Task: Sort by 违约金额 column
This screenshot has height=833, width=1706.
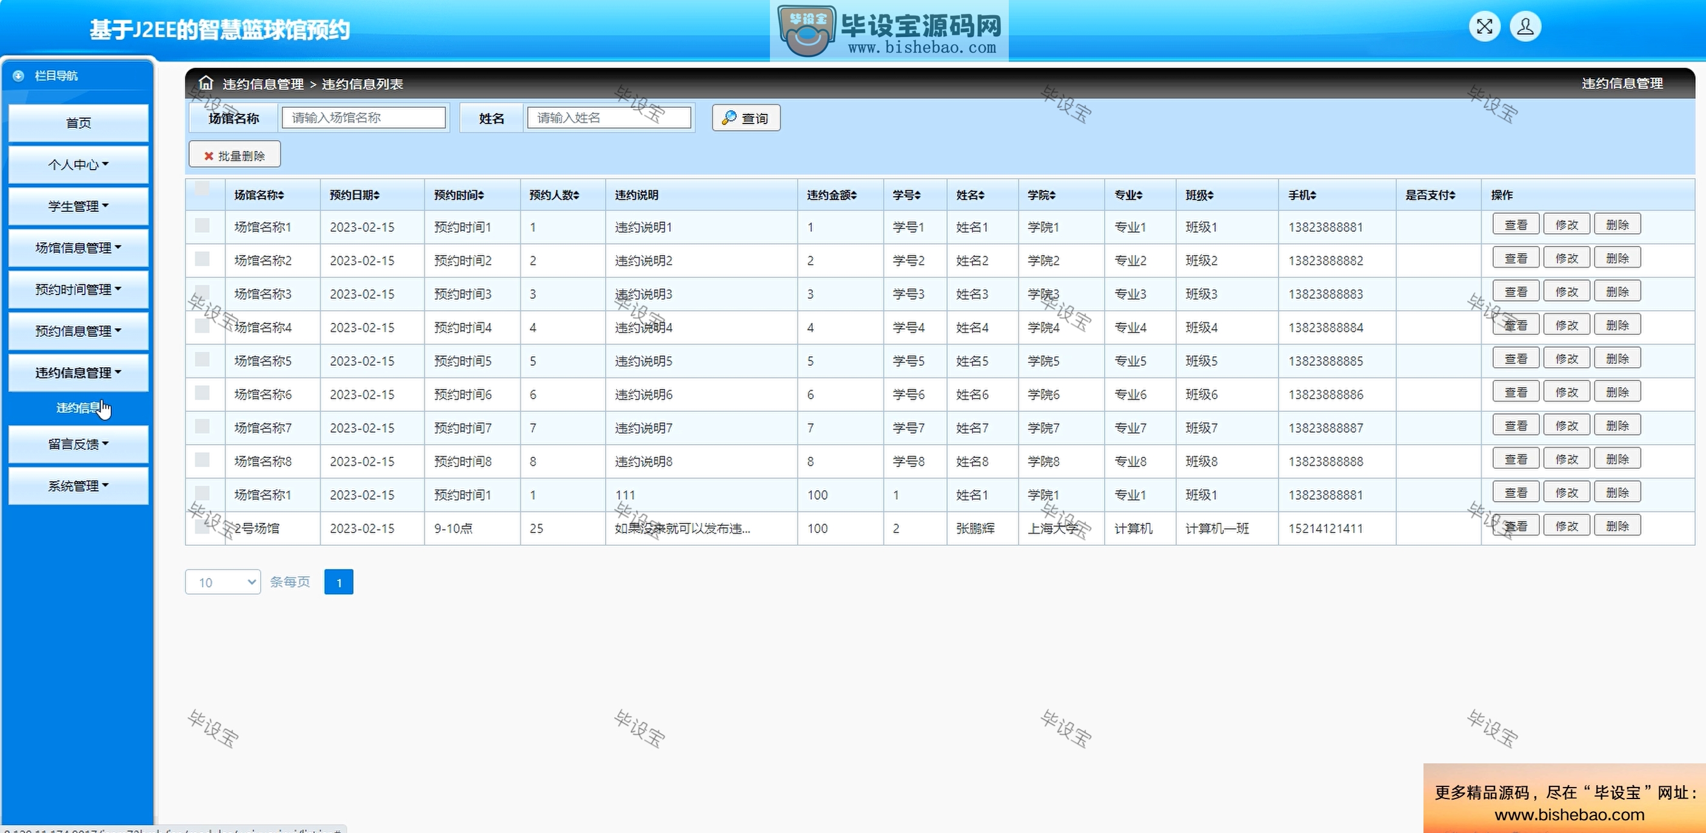Action: tap(832, 195)
